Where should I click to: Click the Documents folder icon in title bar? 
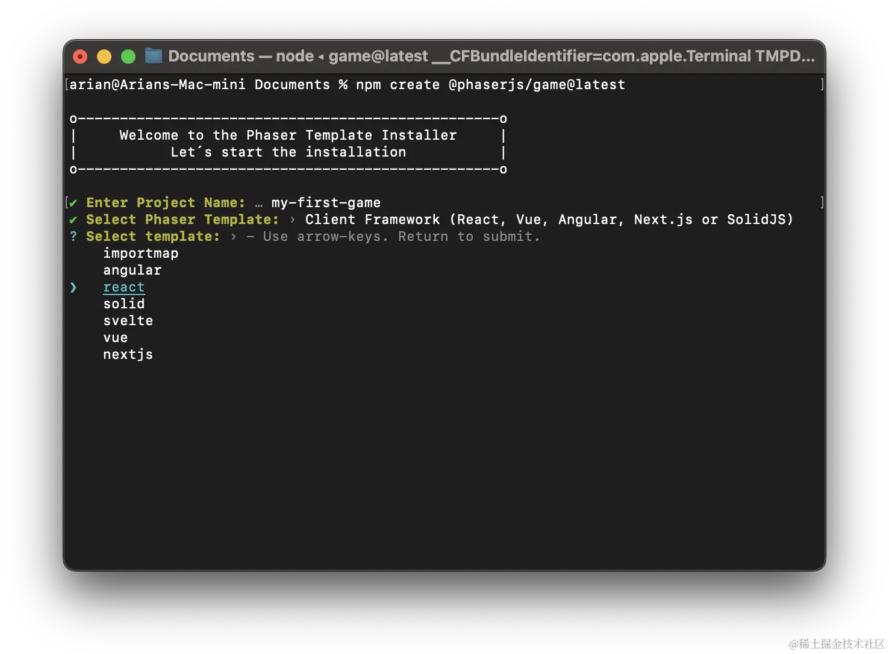click(154, 56)
